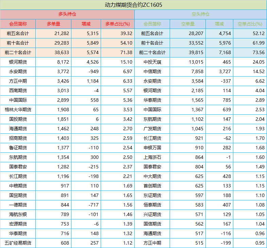Select 东证期货 member cell
The height and width of the screenshot is (248, 267).
[152, 196]
